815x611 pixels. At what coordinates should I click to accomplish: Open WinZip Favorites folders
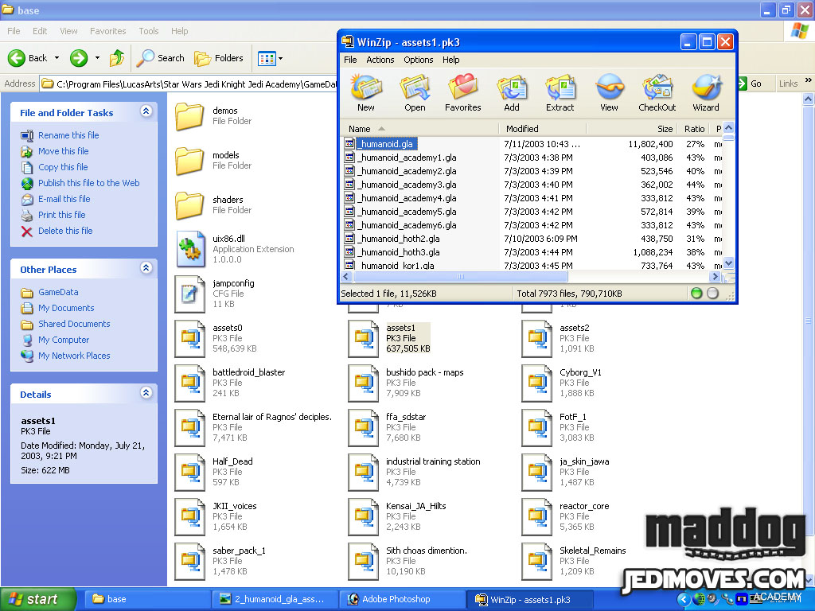click(462, 87)
